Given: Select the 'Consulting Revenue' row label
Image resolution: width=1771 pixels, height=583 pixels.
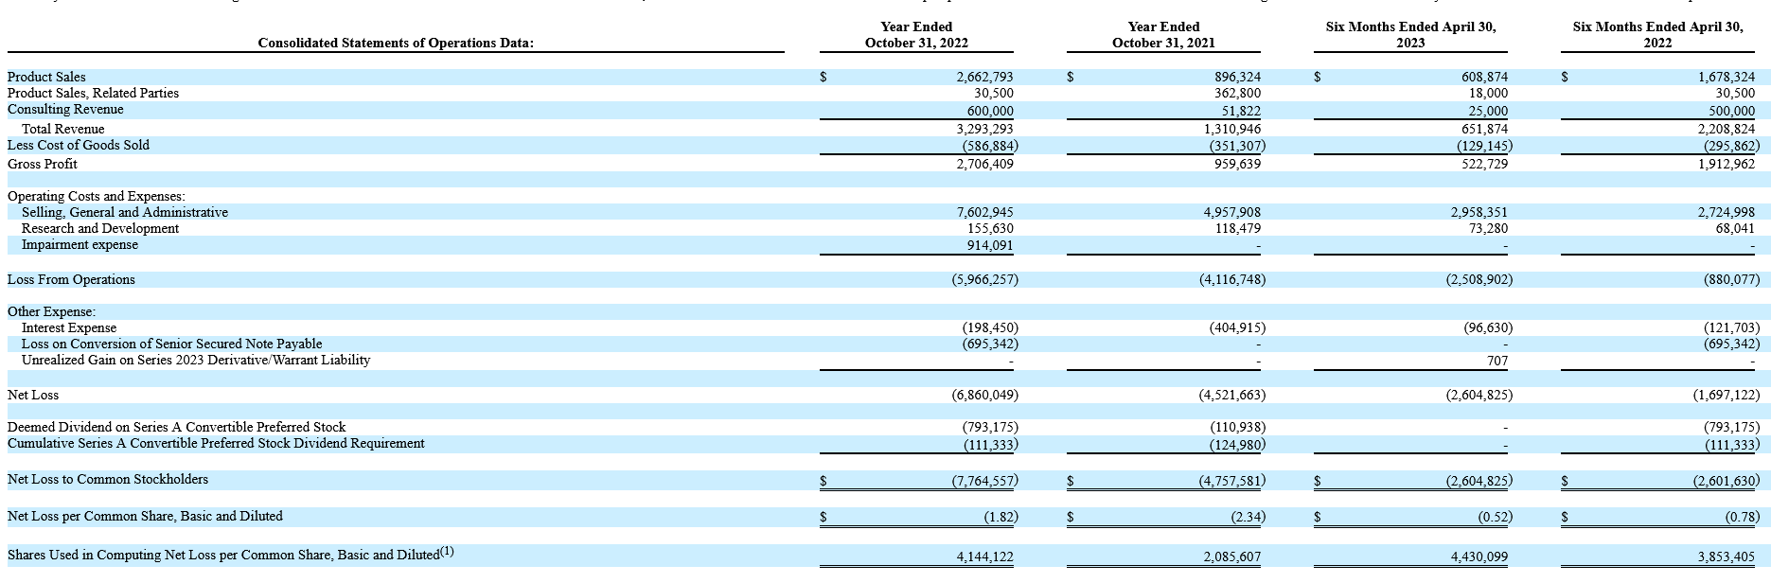Looking at the screenshot, I should tap(65, 109).
